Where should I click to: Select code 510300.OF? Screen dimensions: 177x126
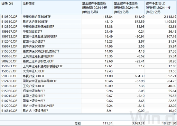coord(9,17)
